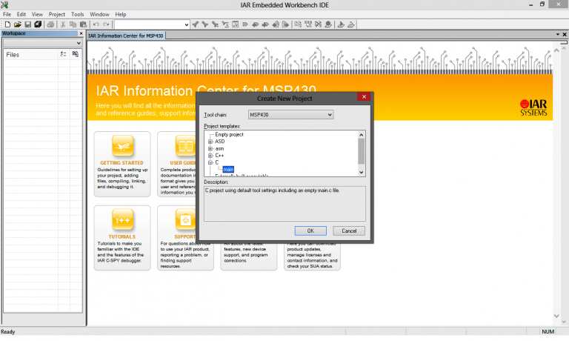This screenshot has width=569, height=341.
Task: Expand the ASD template node
Action: 210,142
